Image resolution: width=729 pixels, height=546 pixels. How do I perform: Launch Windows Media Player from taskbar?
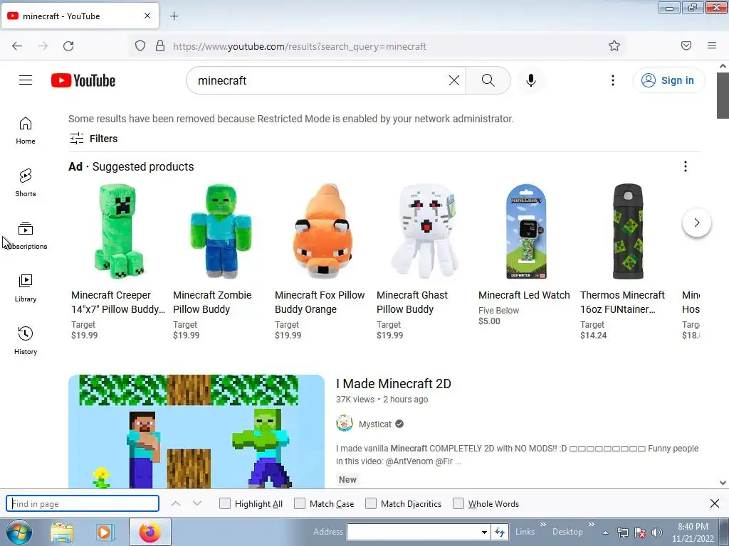click(x=104, y=532)
